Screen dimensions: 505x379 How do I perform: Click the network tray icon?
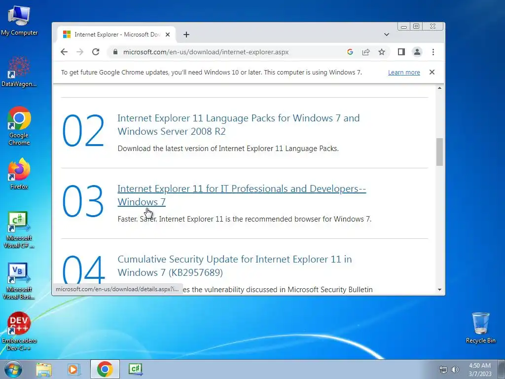click(x=443, y=370)
